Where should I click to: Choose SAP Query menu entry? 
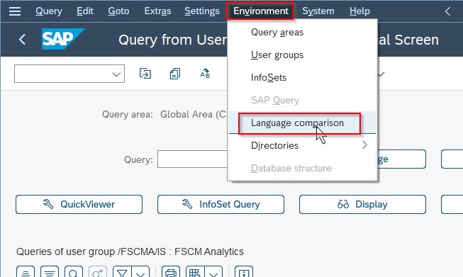[x=302, y=101]
